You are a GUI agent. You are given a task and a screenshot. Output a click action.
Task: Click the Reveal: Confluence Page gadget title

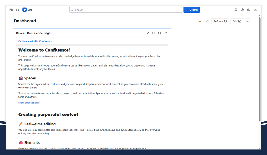click(x=33, y=33)
